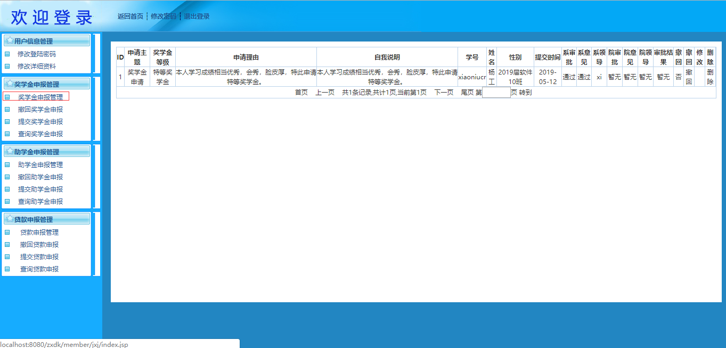Click the square bullet icon next to 修改登陆密码
The height and width of the screenshot is (348, 726).
point(7,54)
